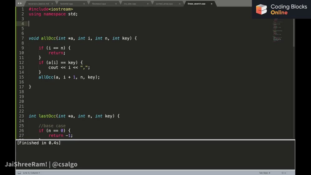Click 'if (n == 0) {' on line 26
311x175 pixels.
54,131
